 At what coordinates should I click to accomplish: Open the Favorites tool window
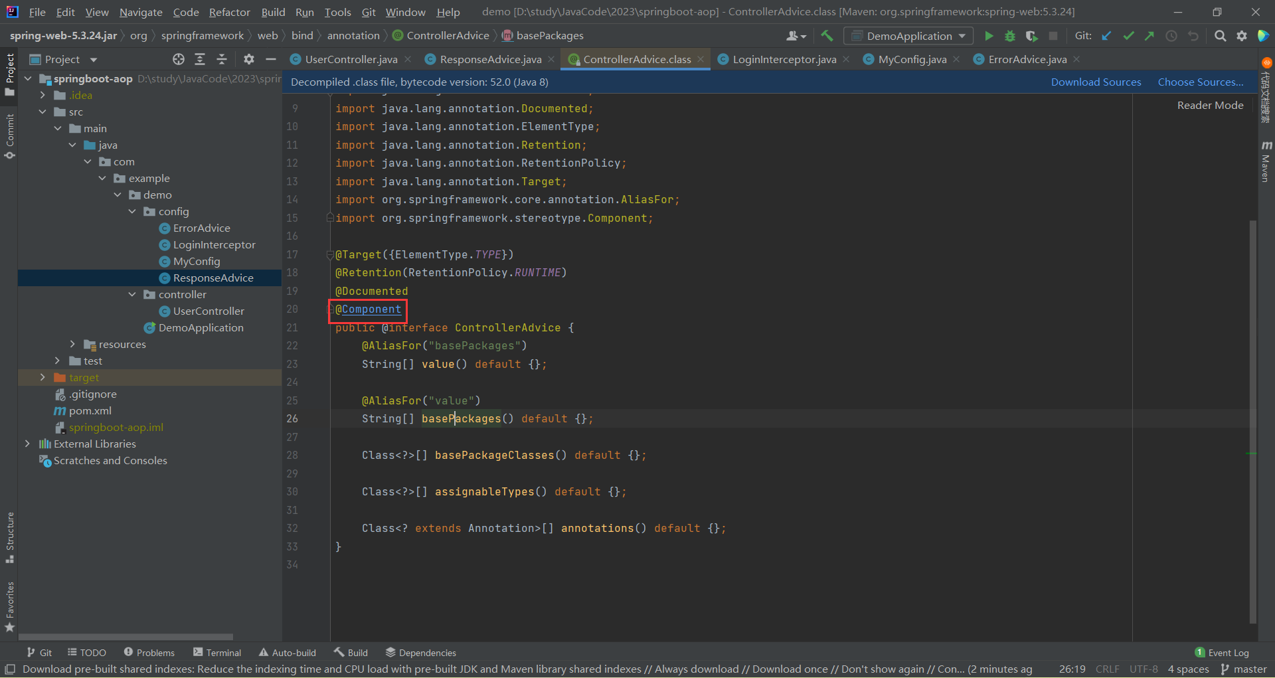click(x=9, y=606)
